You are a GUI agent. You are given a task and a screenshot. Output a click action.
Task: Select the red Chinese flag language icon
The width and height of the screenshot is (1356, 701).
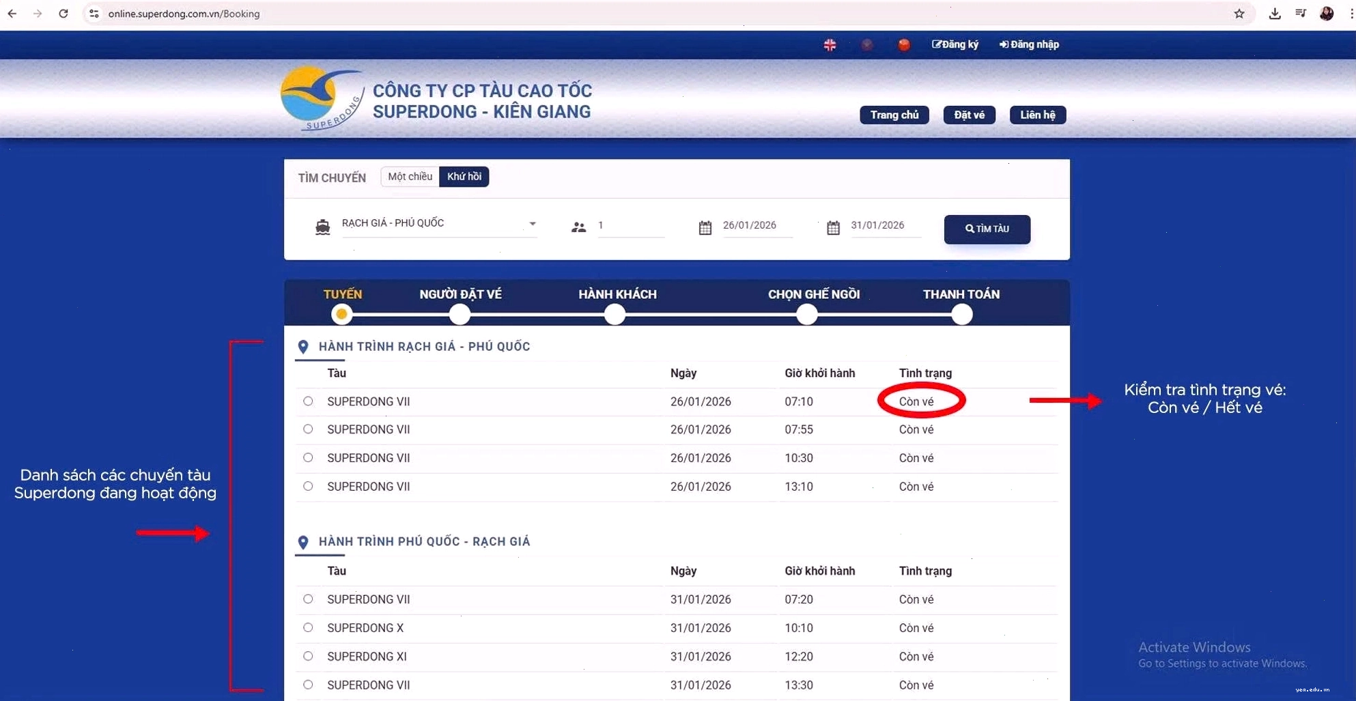[x=904, y=44]
